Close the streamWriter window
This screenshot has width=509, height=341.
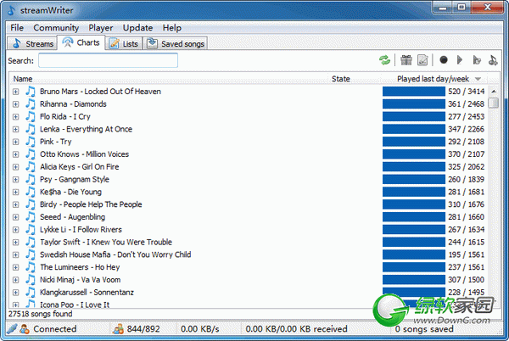pos(487,7)
